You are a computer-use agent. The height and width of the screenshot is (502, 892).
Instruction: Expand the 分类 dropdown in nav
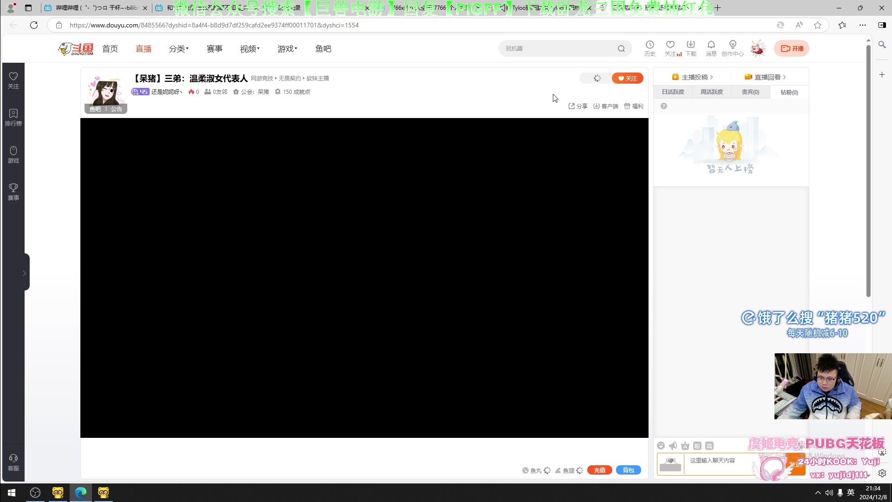click(x=179, y=49)
